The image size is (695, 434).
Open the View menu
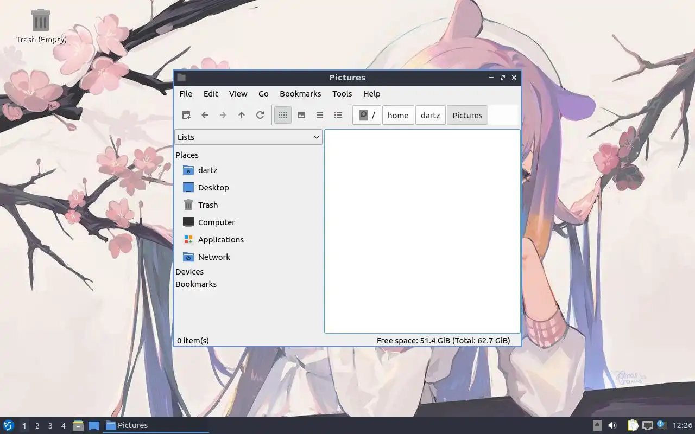point(238,94)
